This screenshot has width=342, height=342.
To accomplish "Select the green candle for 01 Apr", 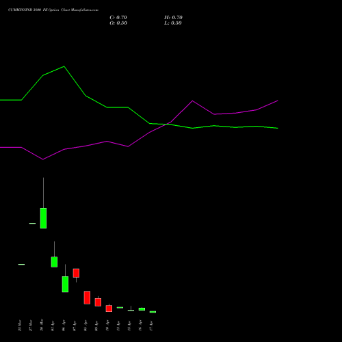I will [54, 262].
